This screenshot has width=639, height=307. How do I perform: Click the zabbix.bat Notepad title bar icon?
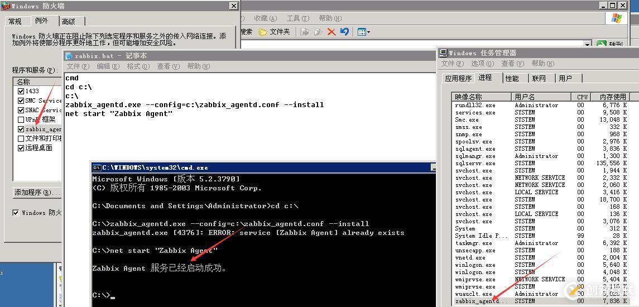coord(69,56)
